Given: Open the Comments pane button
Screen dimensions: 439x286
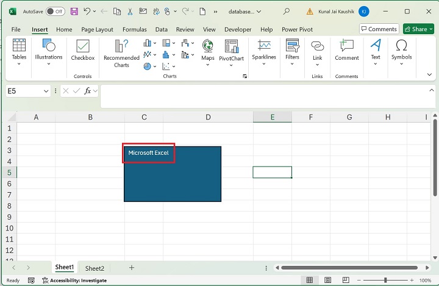Looking at the screenshot, I should click(379, 29).
